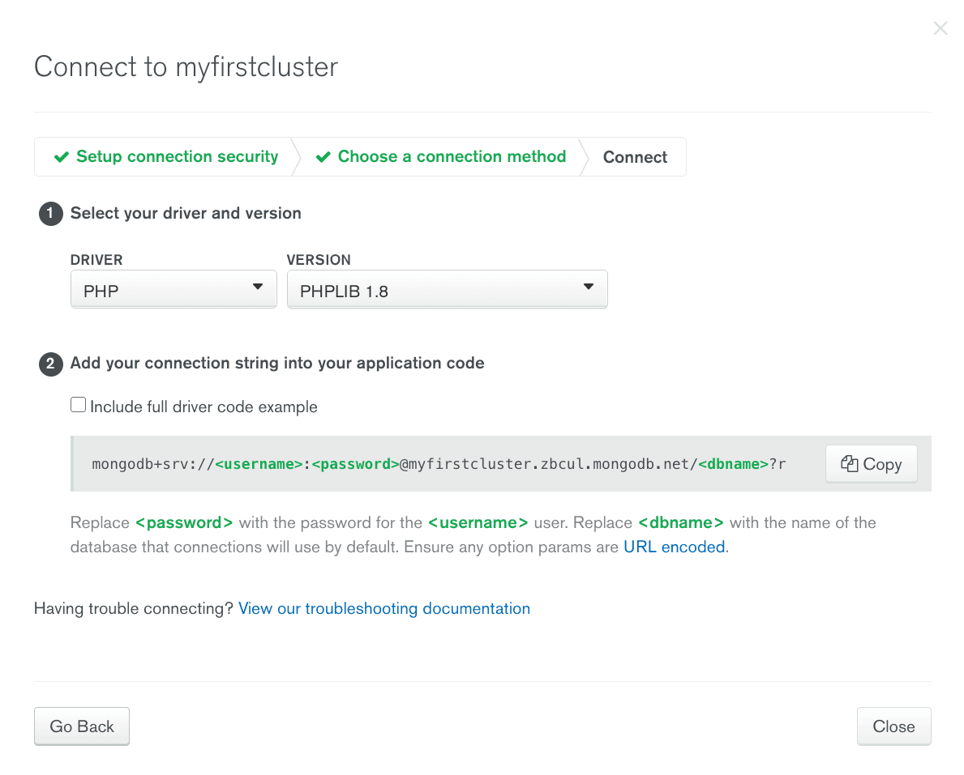Viewport: 964px width, 775px height.
Task: Click checkmark icon beside Setup connection security
Action: [61, 157]
